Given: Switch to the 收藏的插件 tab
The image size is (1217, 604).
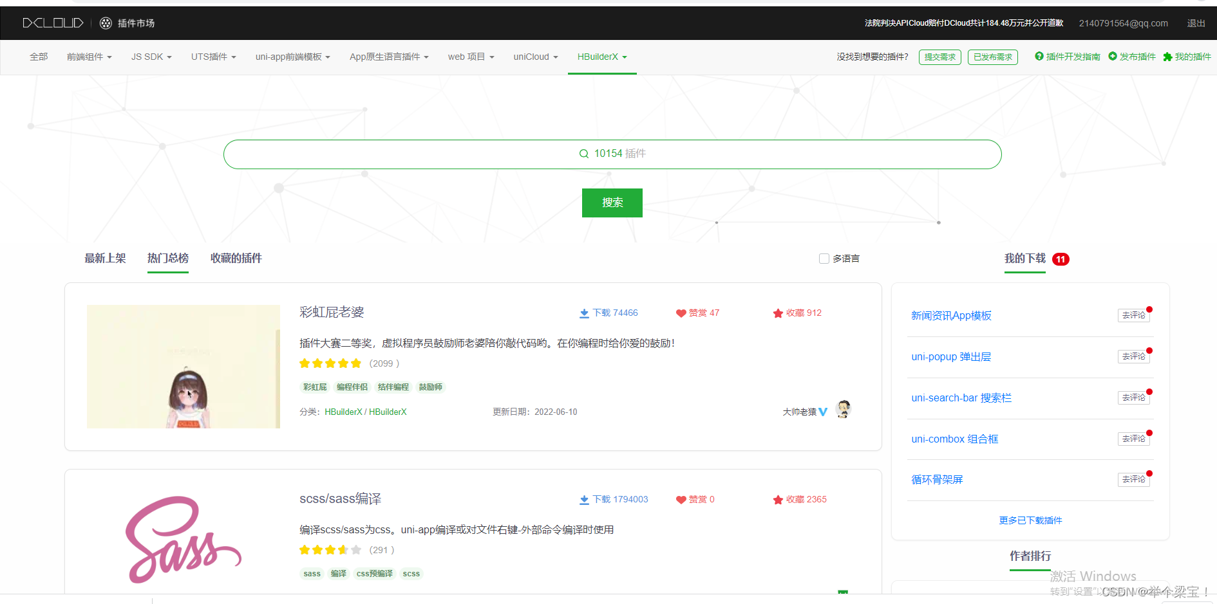Looking at the screenshot, I should [236, 258].
